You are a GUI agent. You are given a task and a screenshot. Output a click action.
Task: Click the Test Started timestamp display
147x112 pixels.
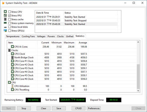pyautogui.click(x=73, y=100)
